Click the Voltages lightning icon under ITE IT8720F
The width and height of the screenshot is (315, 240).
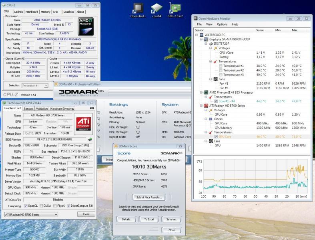[x=216, y=48]
